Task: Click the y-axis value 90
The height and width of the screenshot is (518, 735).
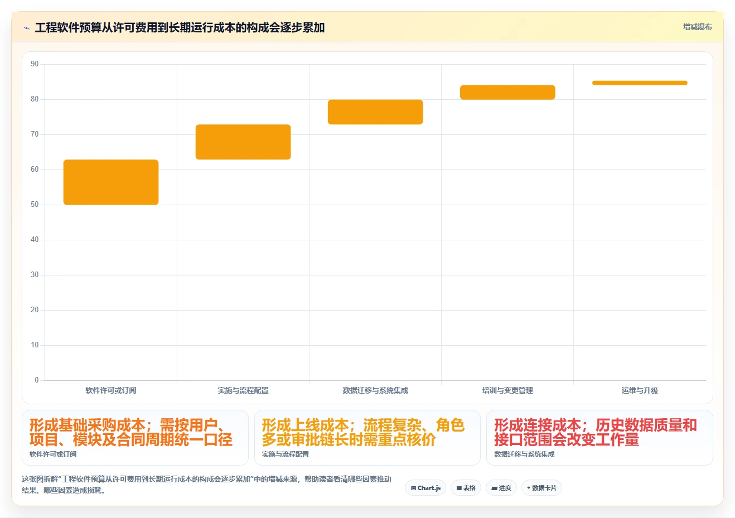Action: pos(35,64)
